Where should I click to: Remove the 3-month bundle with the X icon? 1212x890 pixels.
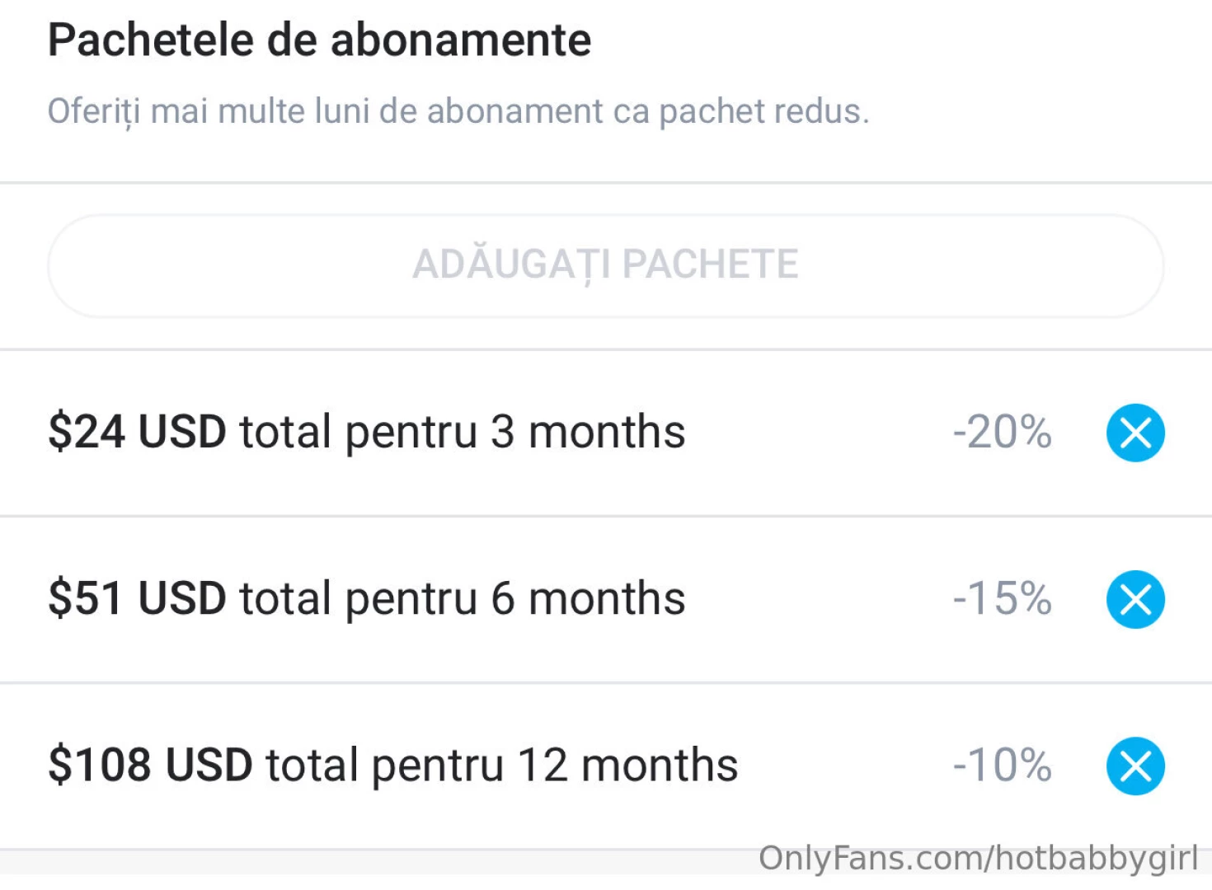(1135, 433)
